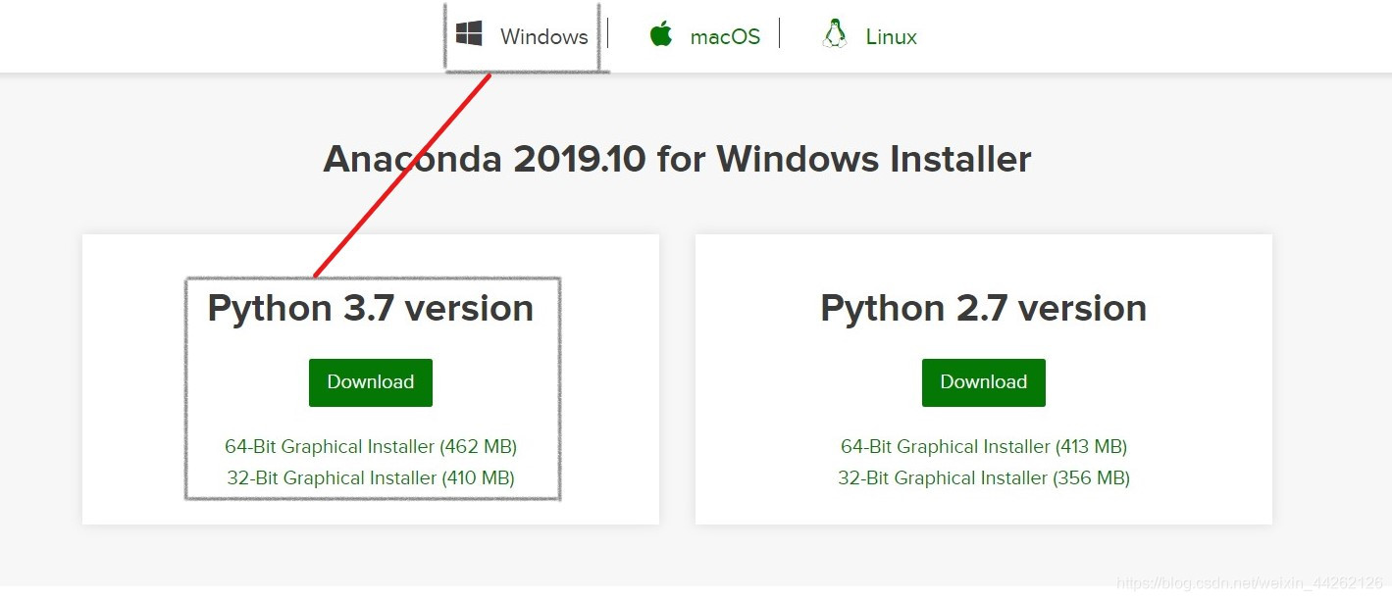
Task: Open 64-Bit Graphical Installer (413 MB) link
Action: [x=984, y=446]
